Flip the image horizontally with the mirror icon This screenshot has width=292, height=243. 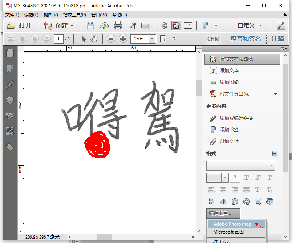coord(223,202)
